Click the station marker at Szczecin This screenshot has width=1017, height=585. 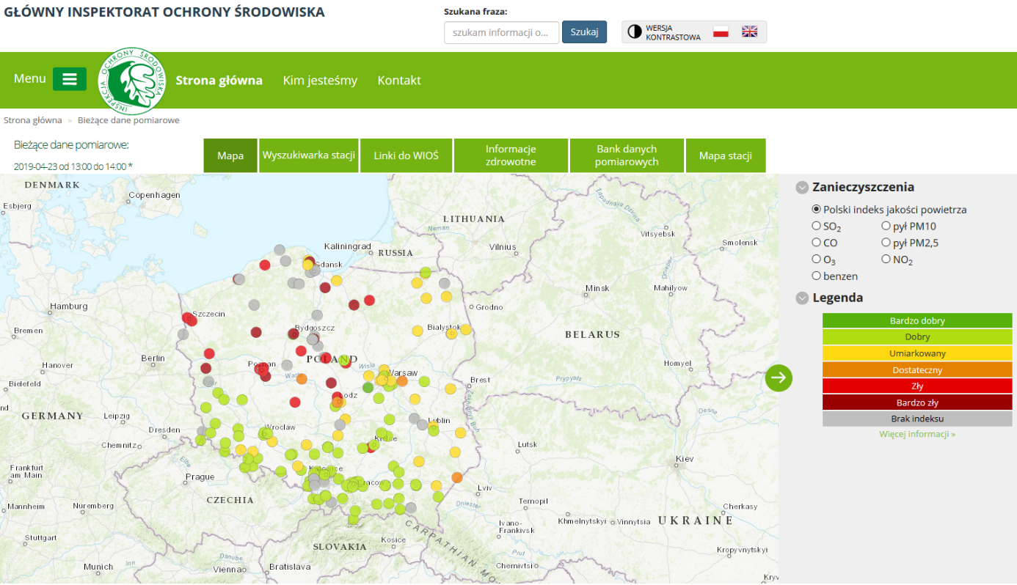point(188,318)
